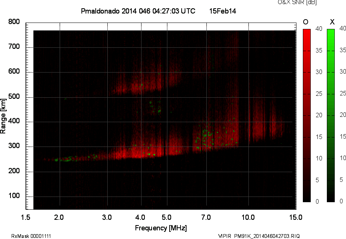346x239 pixels.
Task: Click the 100 tick on the range axis
Action: click(14, 197)
